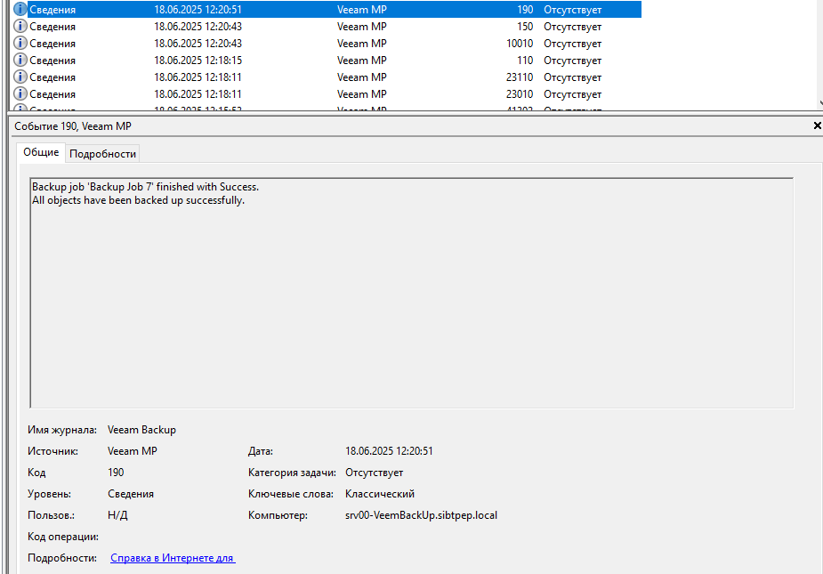Click 'All objects have been backed up' line
The height and width of the screenshot is (574, 823).
point(138,200)
